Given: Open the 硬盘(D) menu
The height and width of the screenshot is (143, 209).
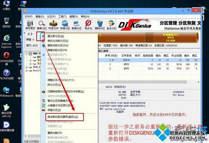Looking at the screenshot, I should click(40, 17).
